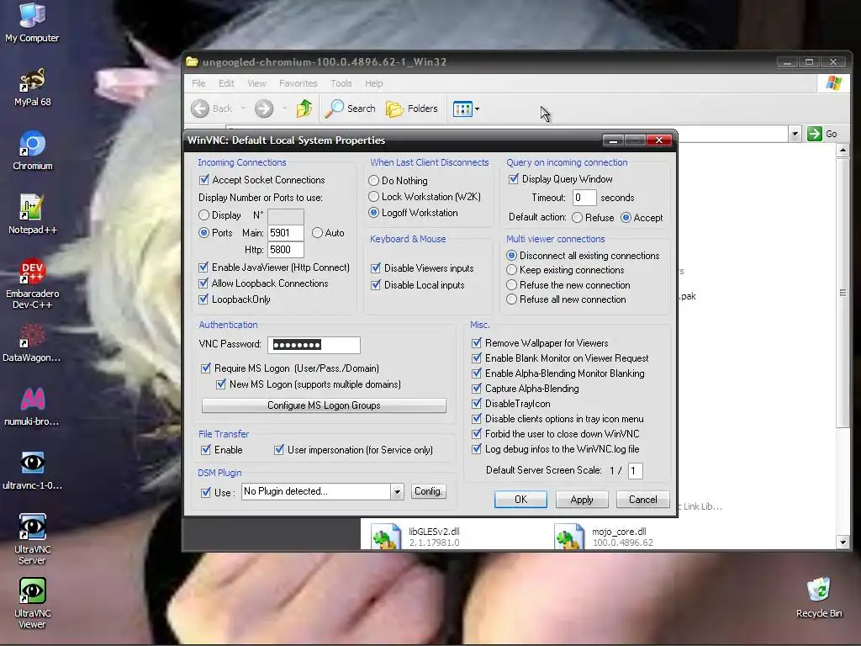Toggle Folders pane in Explorer
The image size is (861, 646).
pos(412,109)
